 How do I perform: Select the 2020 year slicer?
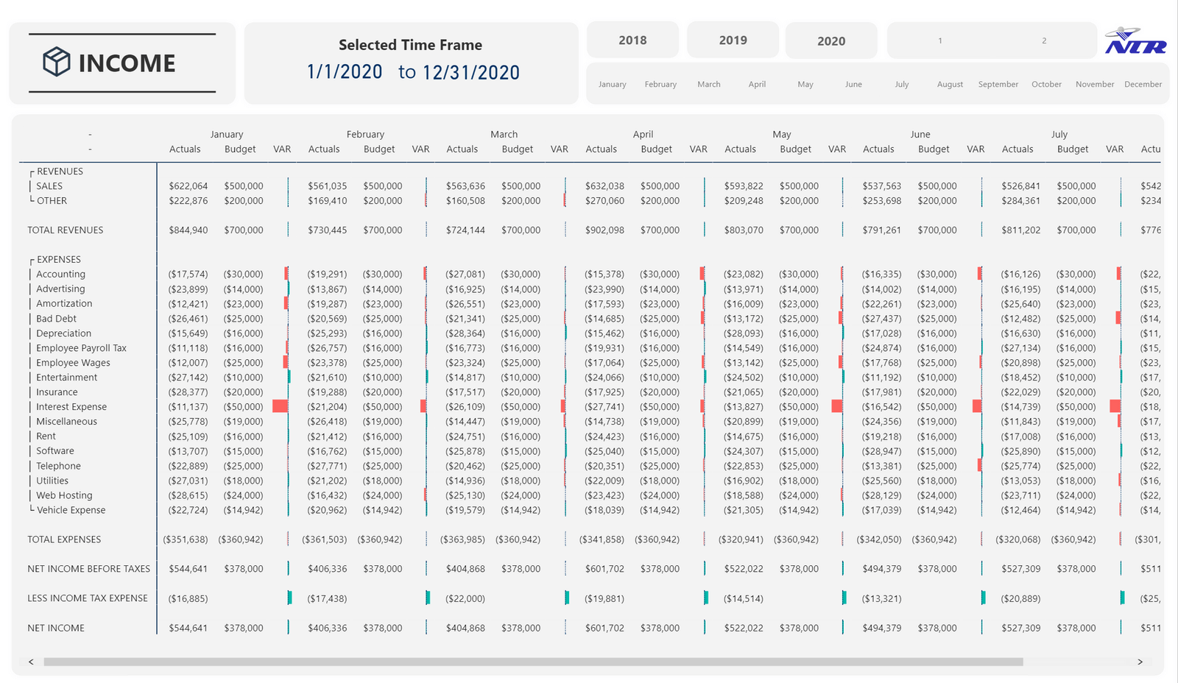click(831, 41)
